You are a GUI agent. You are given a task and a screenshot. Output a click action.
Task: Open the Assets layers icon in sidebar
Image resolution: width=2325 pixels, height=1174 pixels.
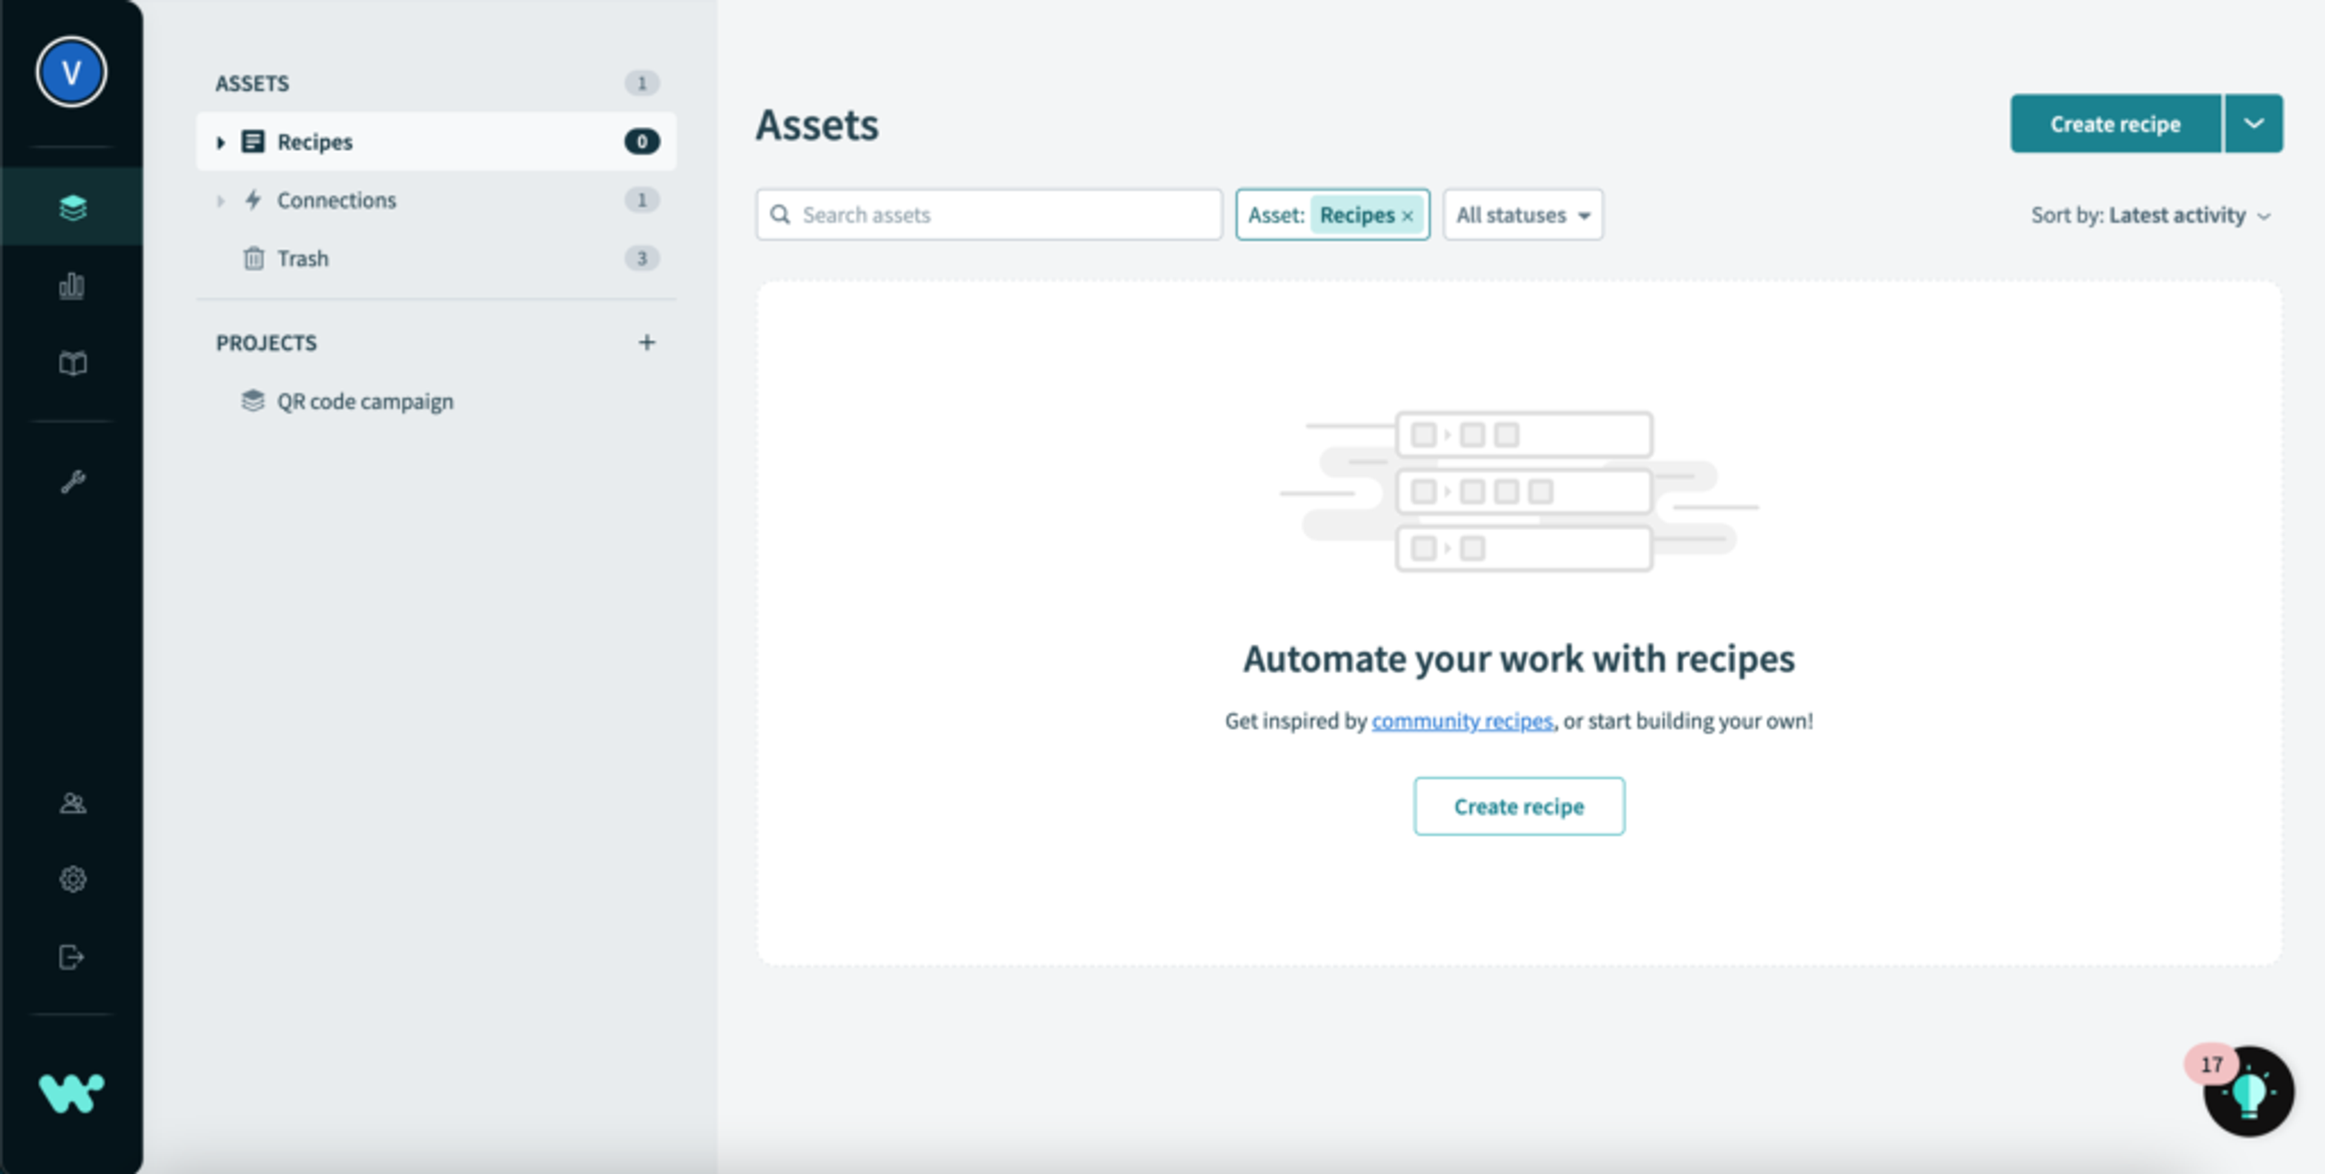(x=72, y=208)
